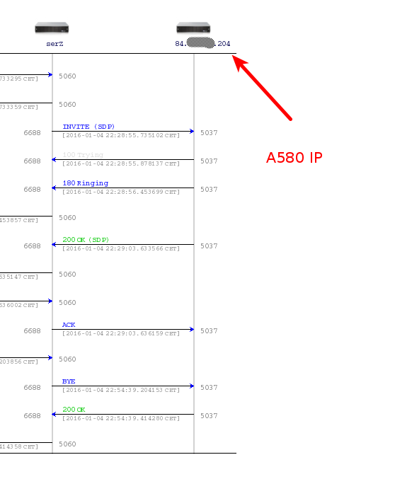Open the BYE message details
This screenshot has height=496, width=395.
[69, 381]
